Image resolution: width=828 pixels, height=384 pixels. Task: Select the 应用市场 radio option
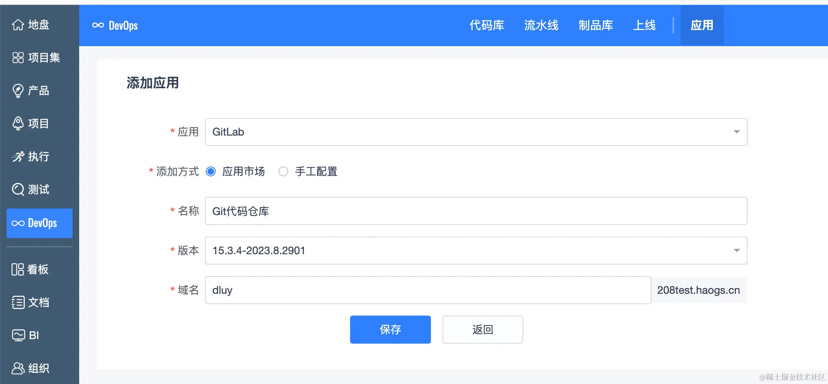point(211,171)
